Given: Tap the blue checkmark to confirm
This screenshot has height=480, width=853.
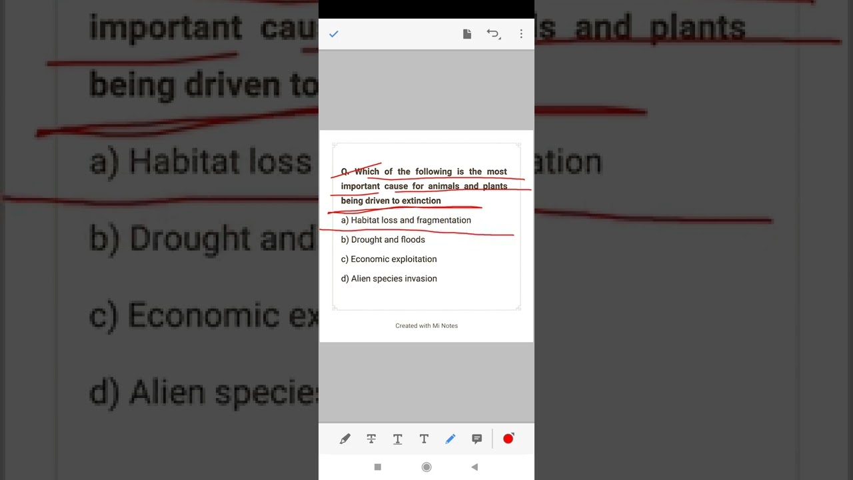Looking at the screenshot, I should tap(334, 34).
